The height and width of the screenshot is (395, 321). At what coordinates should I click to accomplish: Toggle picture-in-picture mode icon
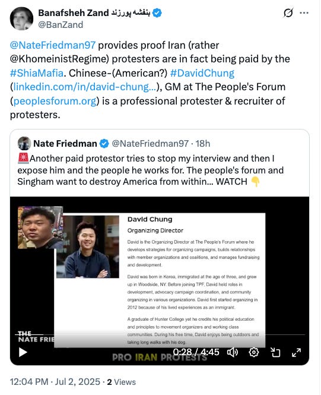(275, 352)
